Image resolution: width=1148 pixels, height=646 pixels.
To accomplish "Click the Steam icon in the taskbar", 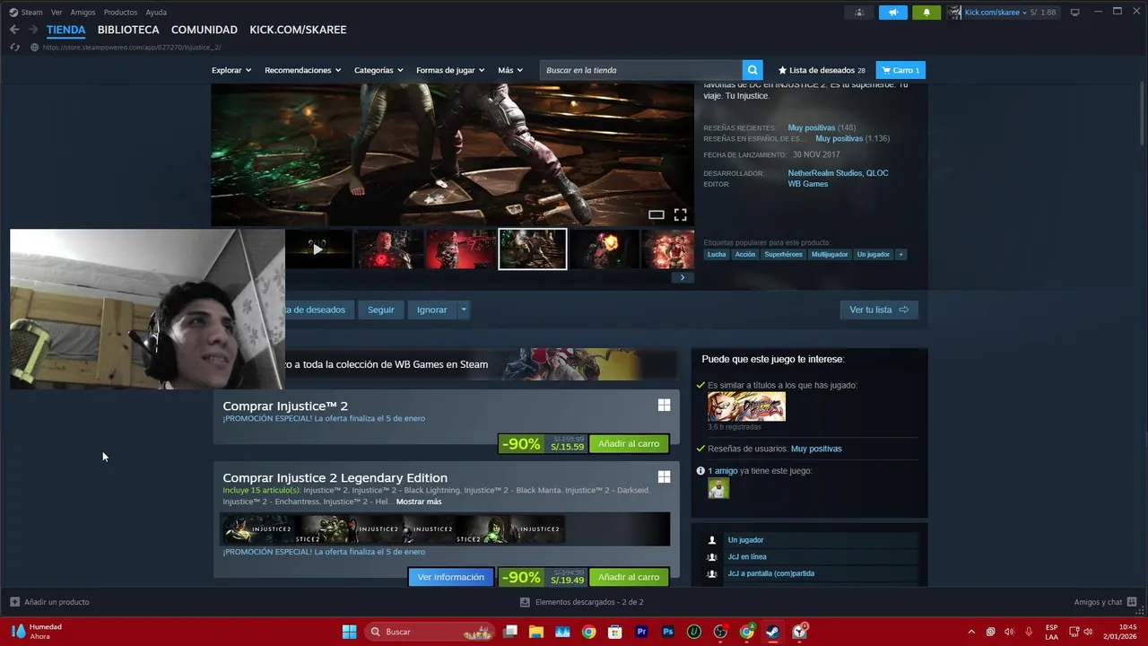I will click(772, 632).
